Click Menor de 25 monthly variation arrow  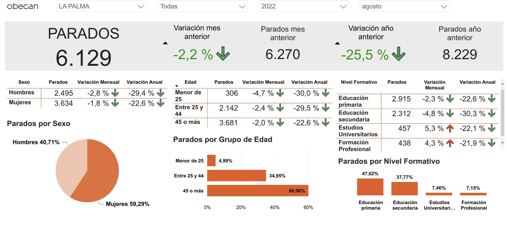pos(280,93)
